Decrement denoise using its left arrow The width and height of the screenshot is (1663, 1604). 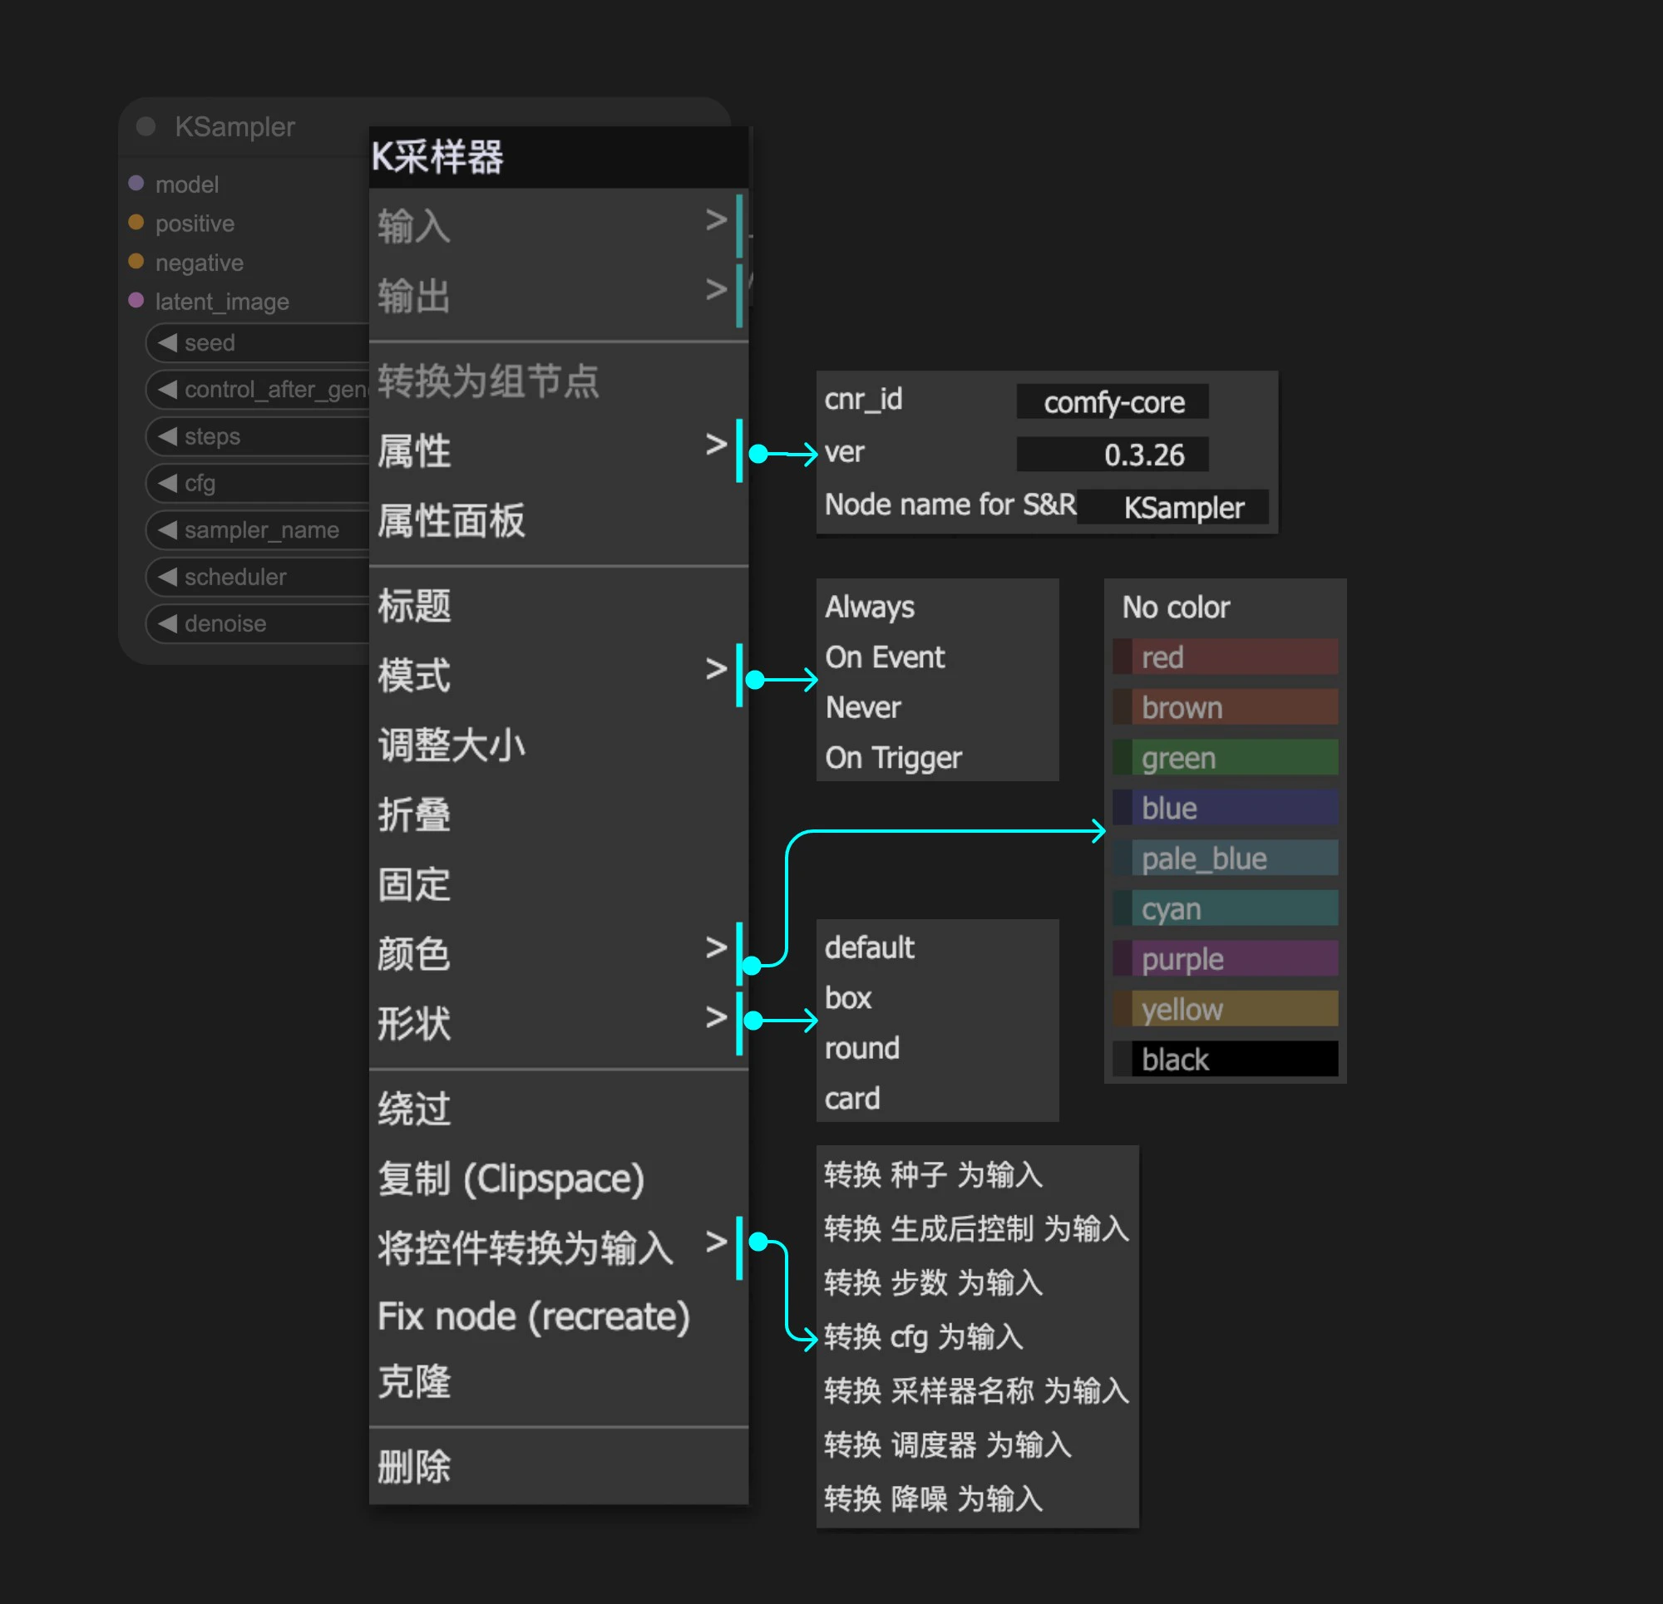pos(168,623)
